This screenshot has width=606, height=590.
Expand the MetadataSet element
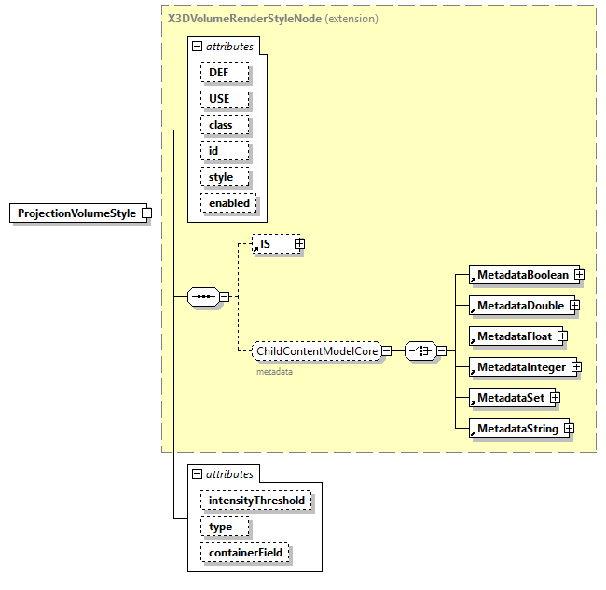point(555,398)
